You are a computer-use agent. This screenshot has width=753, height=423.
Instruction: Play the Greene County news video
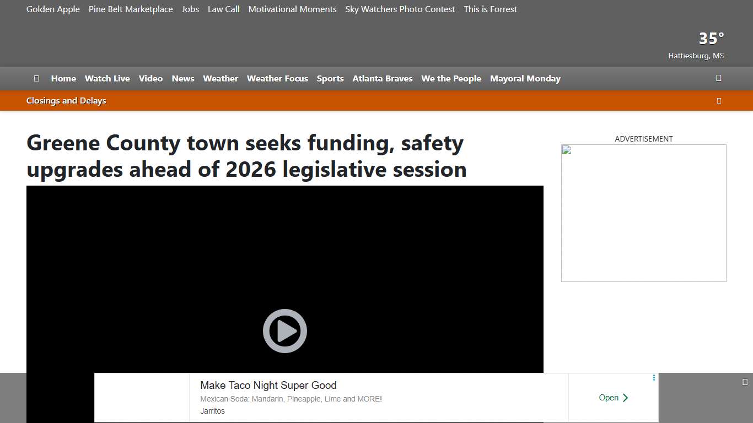click(284, 330)
